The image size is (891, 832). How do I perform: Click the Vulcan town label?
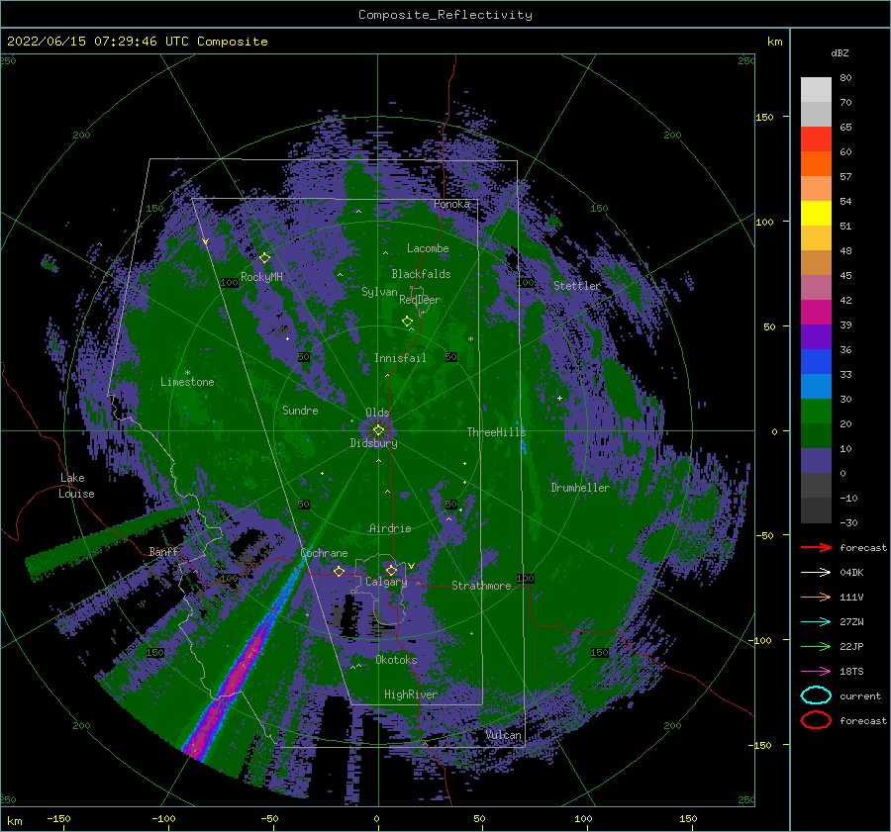click(x=504, y=735)
